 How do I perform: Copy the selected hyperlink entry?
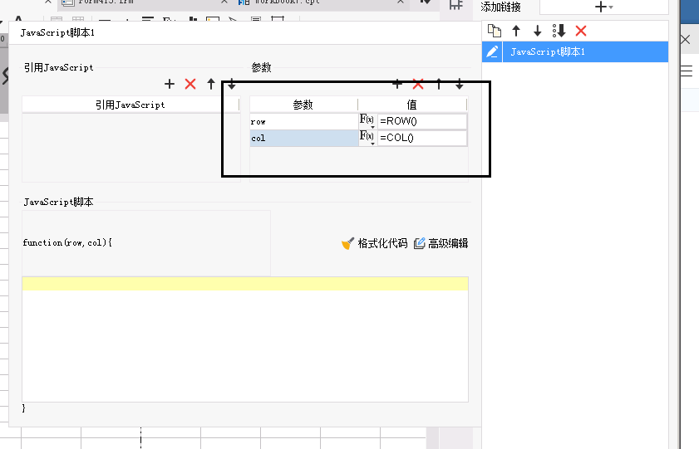pyautogui.click(x=495, y=31)
